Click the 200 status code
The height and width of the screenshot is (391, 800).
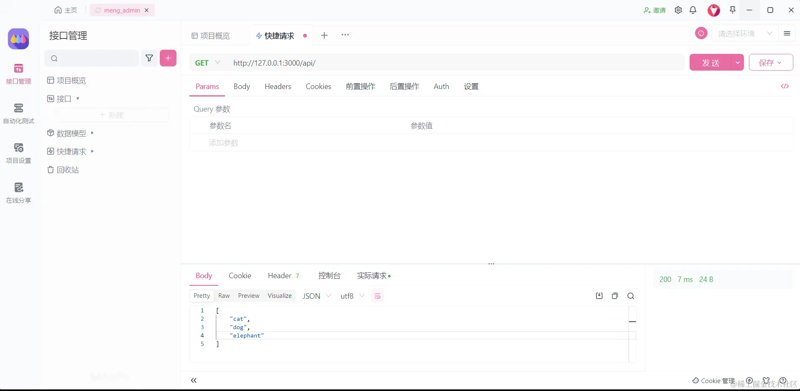[x=665, y=279]
